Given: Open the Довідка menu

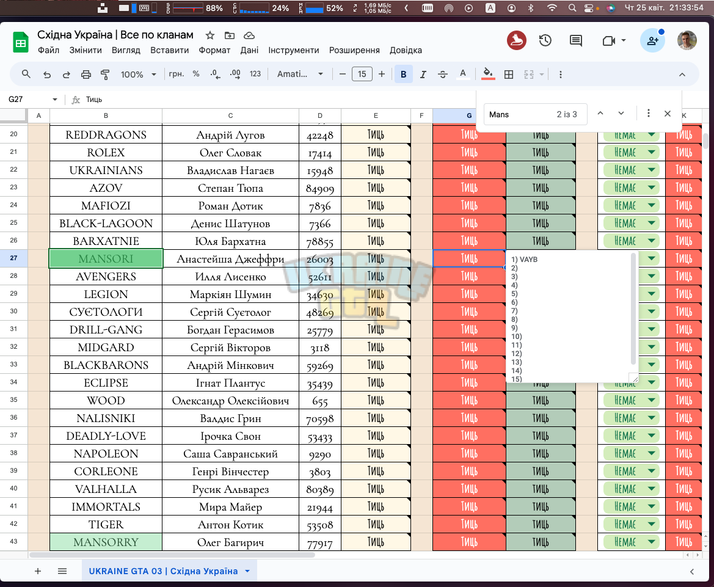Looking at the screenshot, I should coord(406,50).
